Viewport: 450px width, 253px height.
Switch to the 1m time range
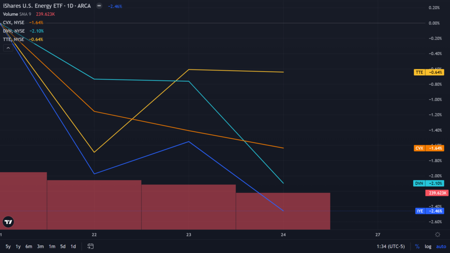(x=52, y=246)
